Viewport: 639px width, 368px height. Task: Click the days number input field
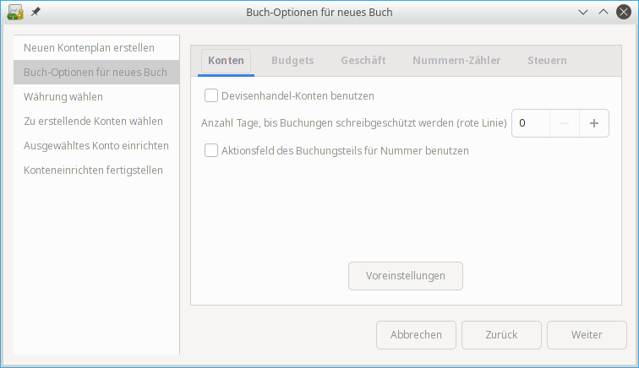tap(531, 123)
